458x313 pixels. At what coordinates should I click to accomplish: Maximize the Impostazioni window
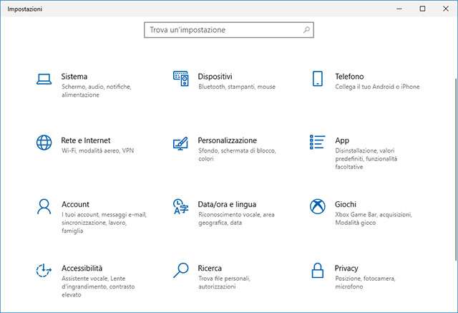(422, 9)
